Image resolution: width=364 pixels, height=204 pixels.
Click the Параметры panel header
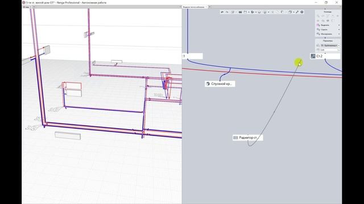tap(328, 41)
